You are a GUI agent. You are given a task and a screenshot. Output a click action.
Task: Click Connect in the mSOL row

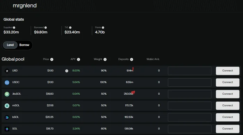(x=227, y=106)
